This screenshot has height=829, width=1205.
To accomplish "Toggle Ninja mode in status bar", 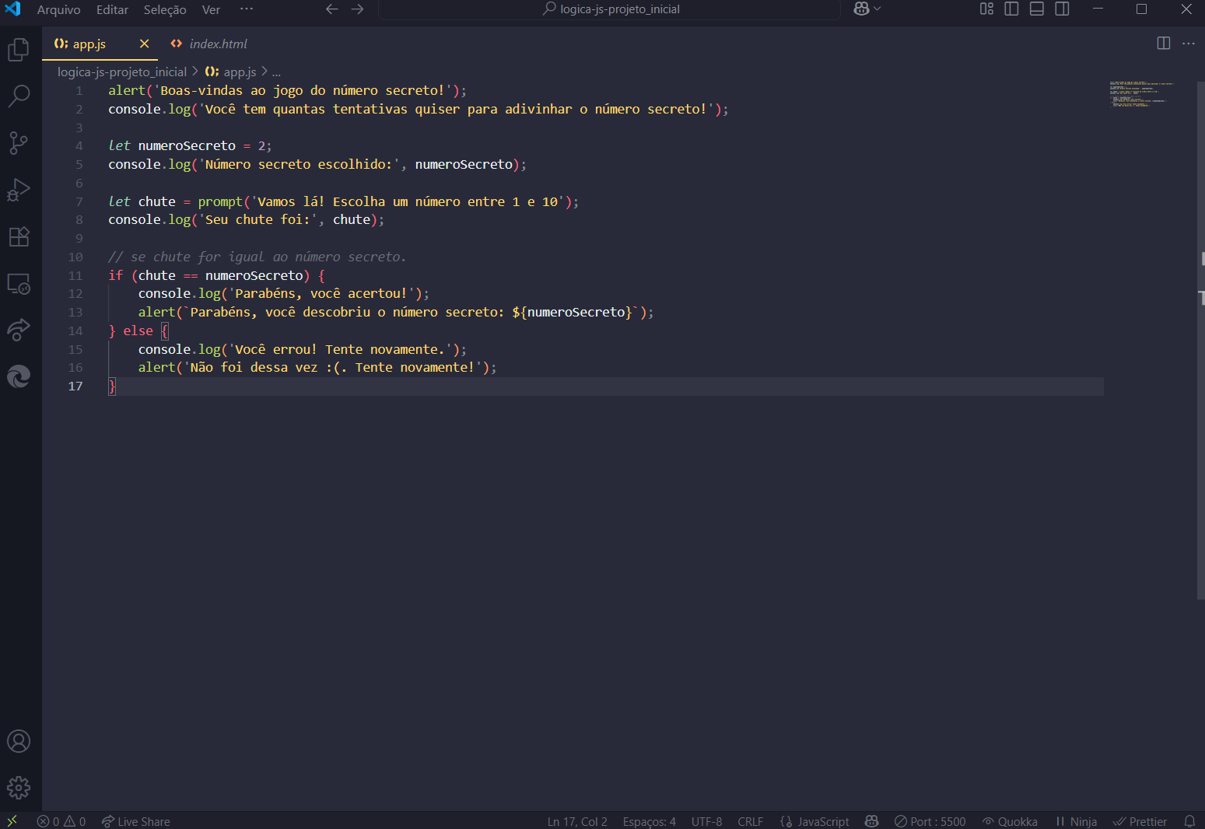I will click(1076, 821).
